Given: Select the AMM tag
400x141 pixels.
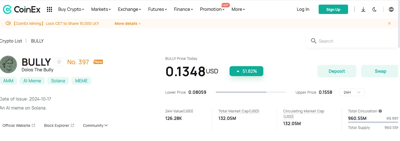Looking at the screenshot, I should tap(8, 81).
